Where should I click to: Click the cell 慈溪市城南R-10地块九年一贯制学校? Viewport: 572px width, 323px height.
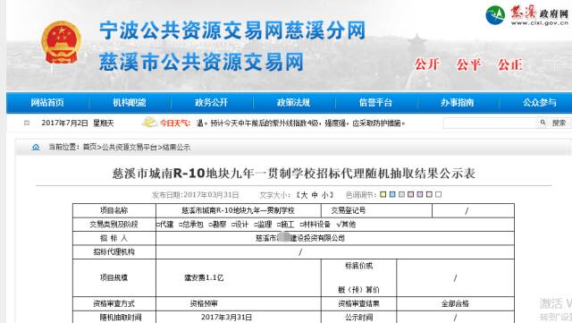coord(239,210)
